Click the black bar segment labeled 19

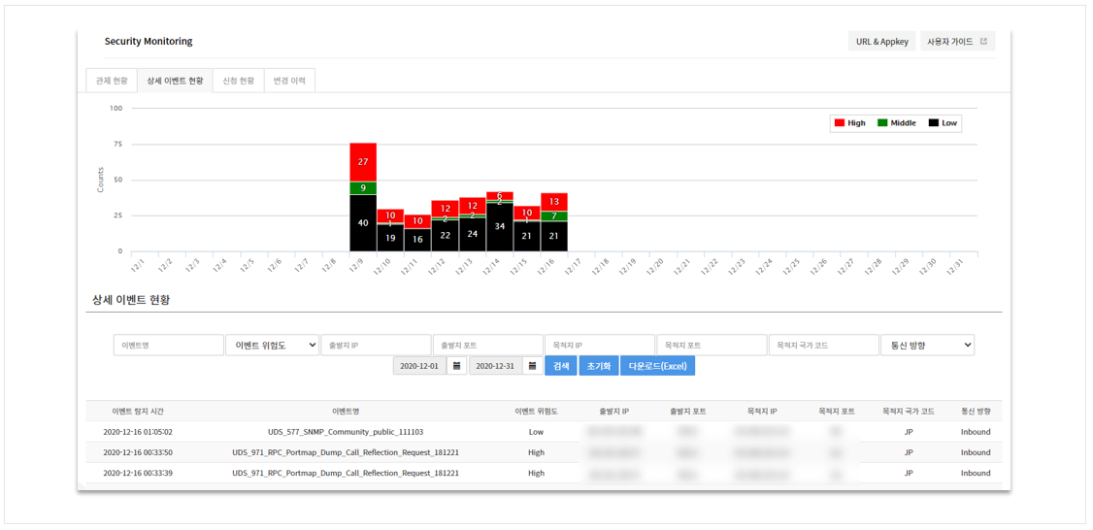point(389,238)
